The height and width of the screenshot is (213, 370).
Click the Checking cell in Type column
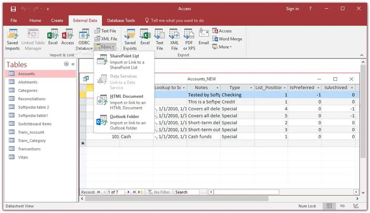(x=237, y=95)
